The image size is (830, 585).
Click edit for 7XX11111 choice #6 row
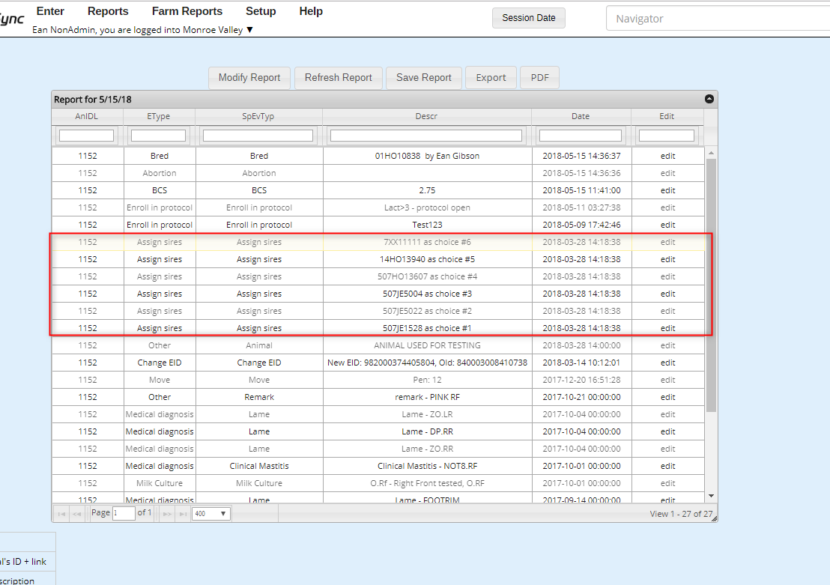pyautogui.click(x=667, y=242)
